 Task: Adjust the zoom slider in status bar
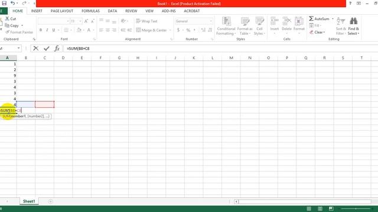(356, 208)
